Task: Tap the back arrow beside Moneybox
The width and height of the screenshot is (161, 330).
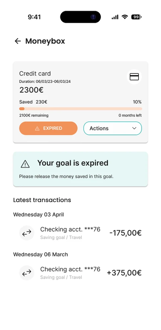Action: click(18, 41)
